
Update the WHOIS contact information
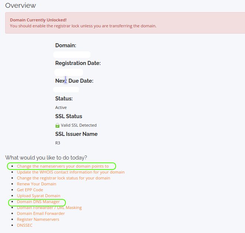(x=71, y=172)
